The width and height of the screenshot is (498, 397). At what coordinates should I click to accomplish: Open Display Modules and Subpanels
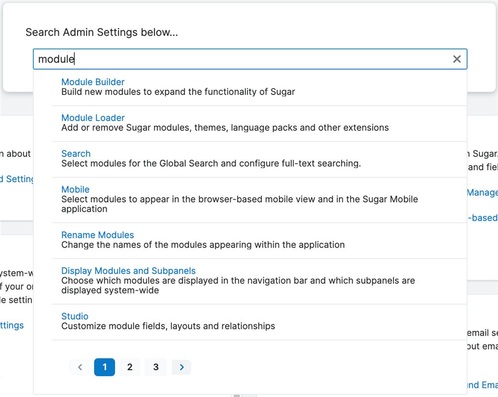click(128, 271)
